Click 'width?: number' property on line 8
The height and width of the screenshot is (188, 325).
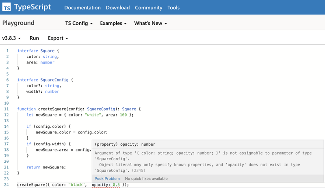point(43,92)
